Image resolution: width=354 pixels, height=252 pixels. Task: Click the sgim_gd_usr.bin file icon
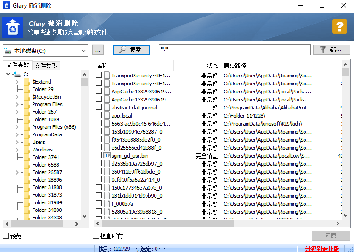[x=107, y=156]
